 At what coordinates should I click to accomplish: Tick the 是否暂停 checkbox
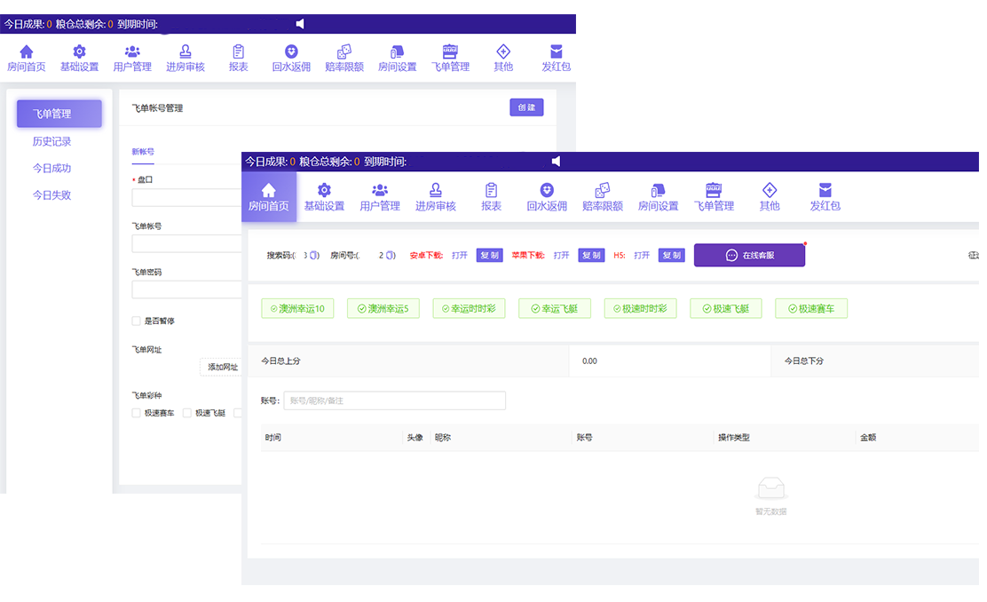click(136, 321)
